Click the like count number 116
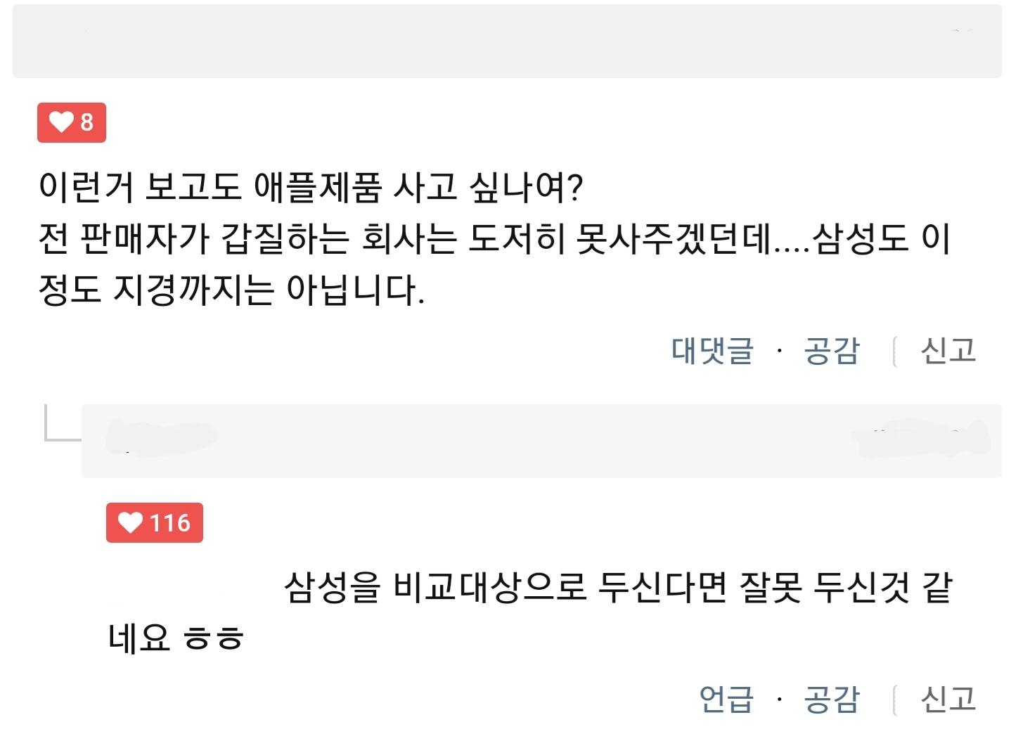1011x741 pixels. 170,523
